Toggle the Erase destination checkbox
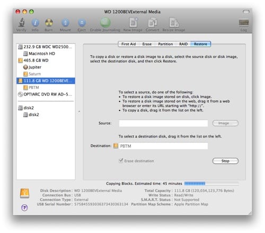This screenshot has height=233, width=265. coord(121,161)
